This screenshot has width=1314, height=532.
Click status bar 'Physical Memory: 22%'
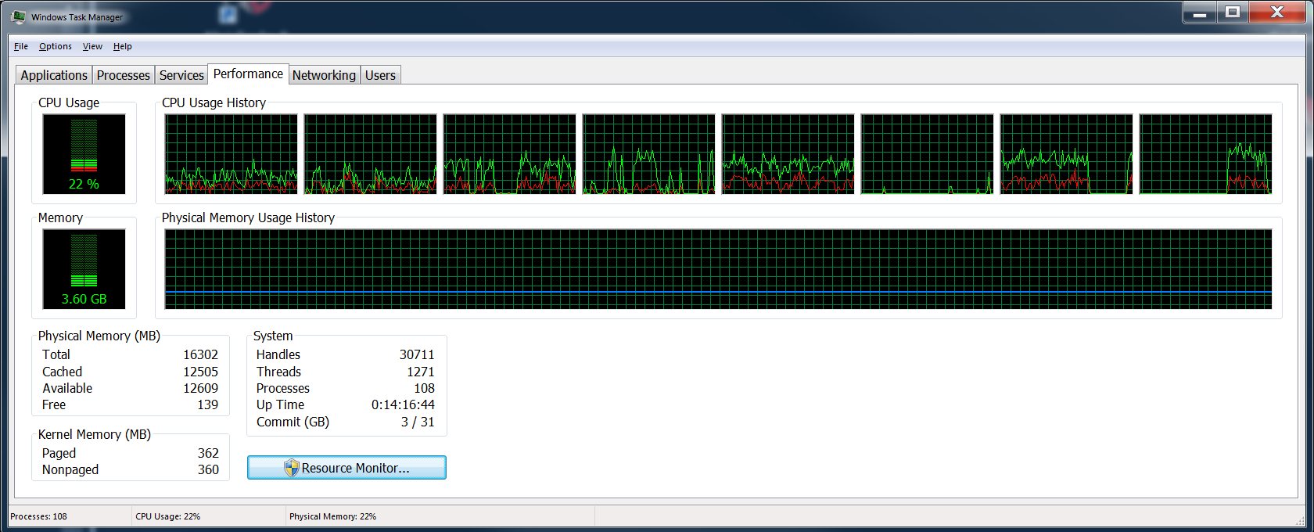pos(333,516)
